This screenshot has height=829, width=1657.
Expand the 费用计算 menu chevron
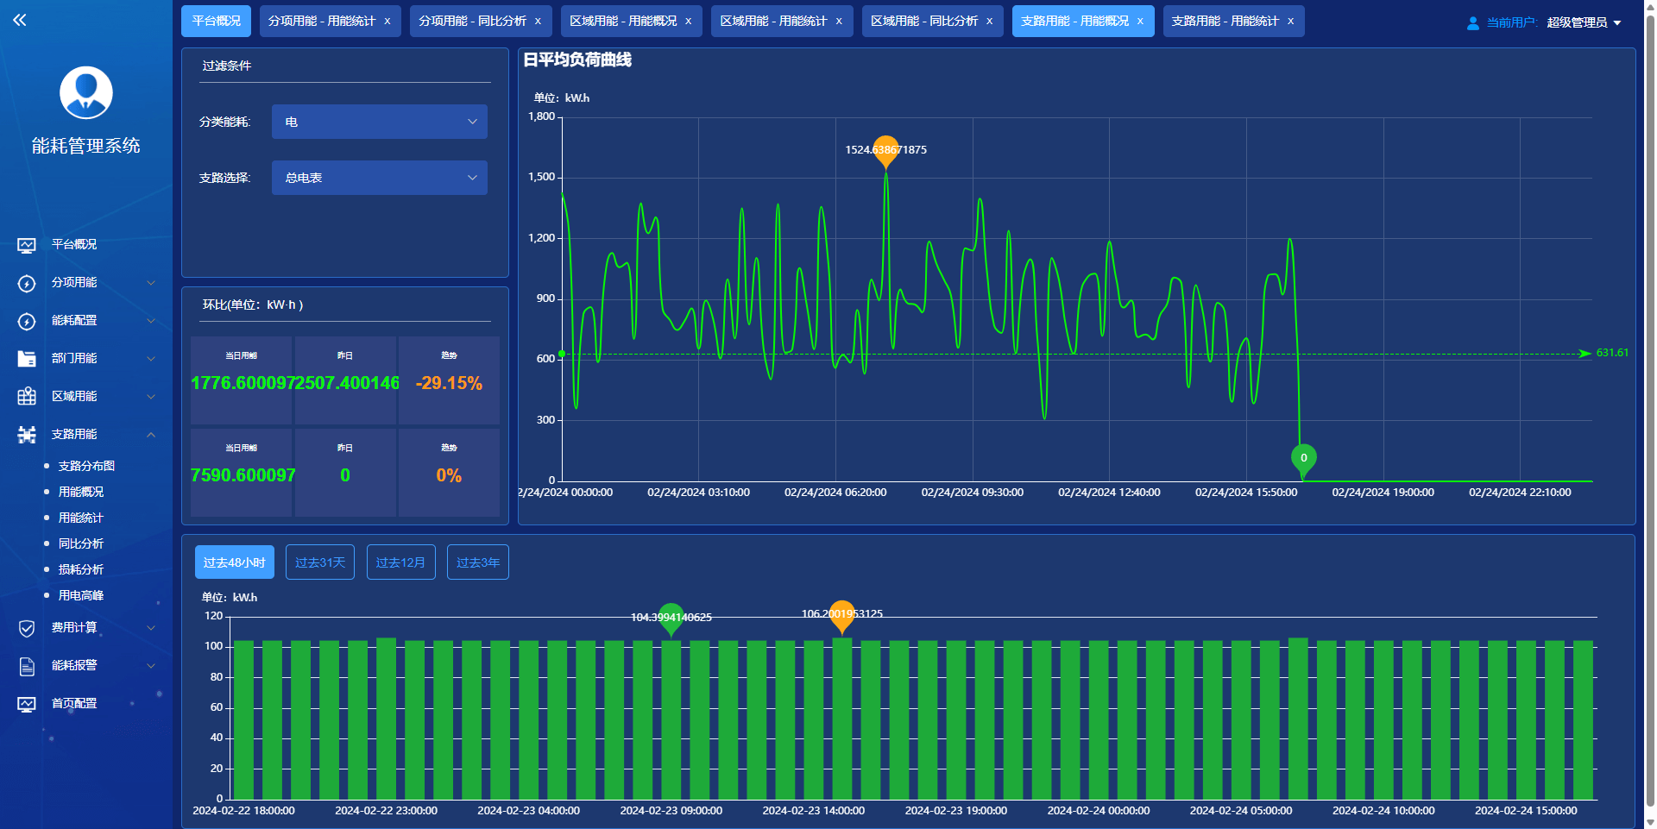pyautogui.click(x=151, y=628)
